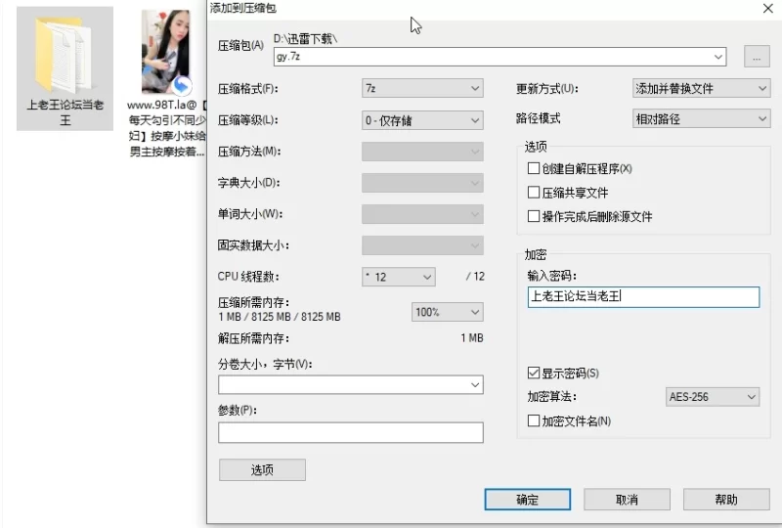Open the CPU 线程数 dropdown showing 12
The image size is (782, 528).
click(399, 277)
